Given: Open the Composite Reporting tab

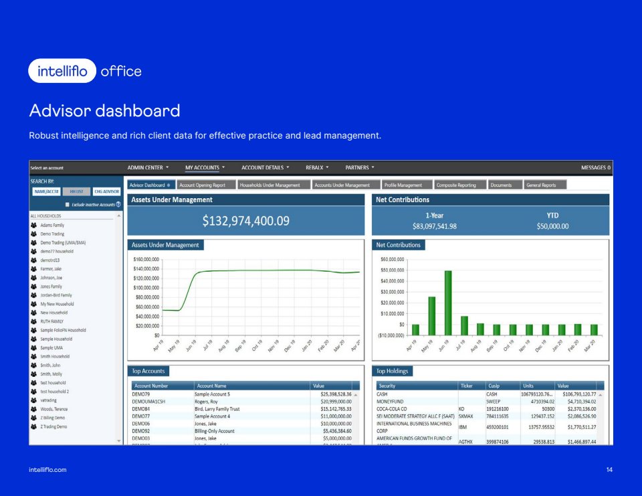Looking at the screenshot, I should [x=460, y=185].
